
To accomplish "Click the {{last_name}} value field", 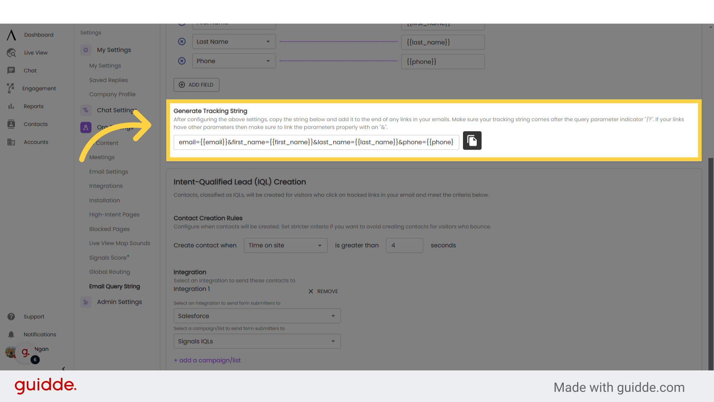I will 443,42.
